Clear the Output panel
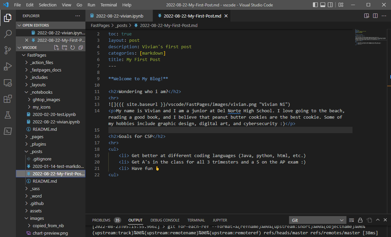 point(351,220)
